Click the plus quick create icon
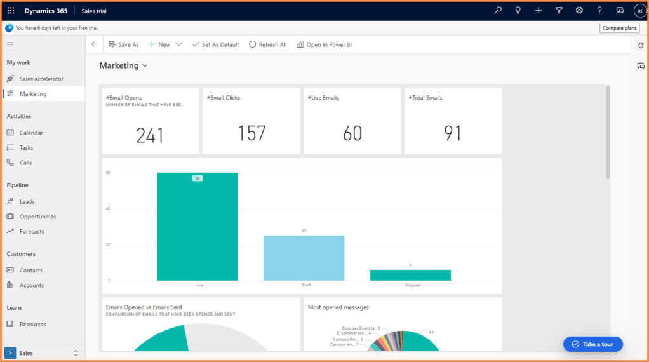Image resolution: width=649 pixels, height=362 pixels. click(x=539, y=11)
